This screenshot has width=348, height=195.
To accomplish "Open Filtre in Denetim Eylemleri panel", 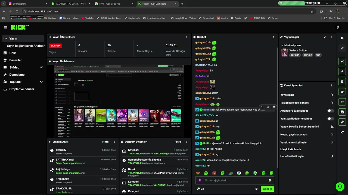I will (x=178, y=142).
